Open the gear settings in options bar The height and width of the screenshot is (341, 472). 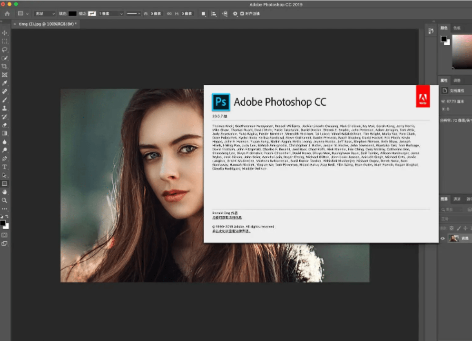(235, 13)
